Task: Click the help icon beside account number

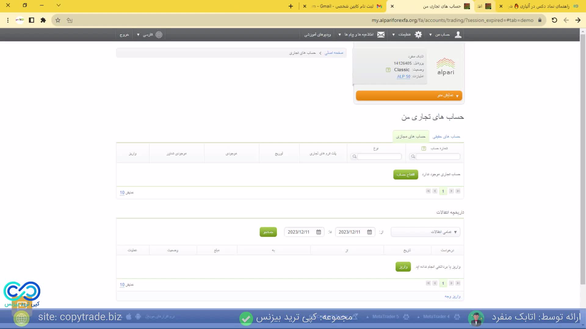Action: 424,148
